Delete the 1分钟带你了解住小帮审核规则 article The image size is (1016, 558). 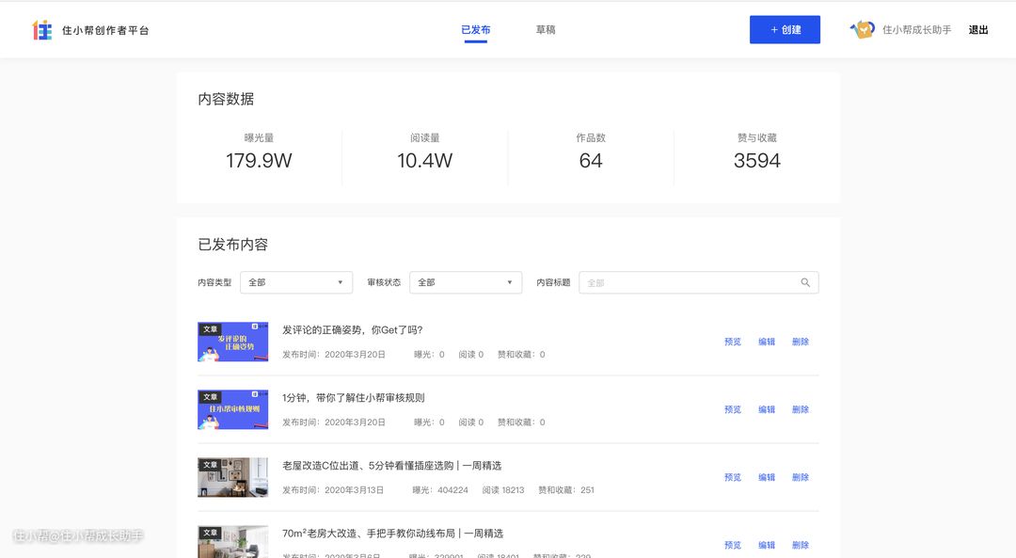tap(801, 410)
